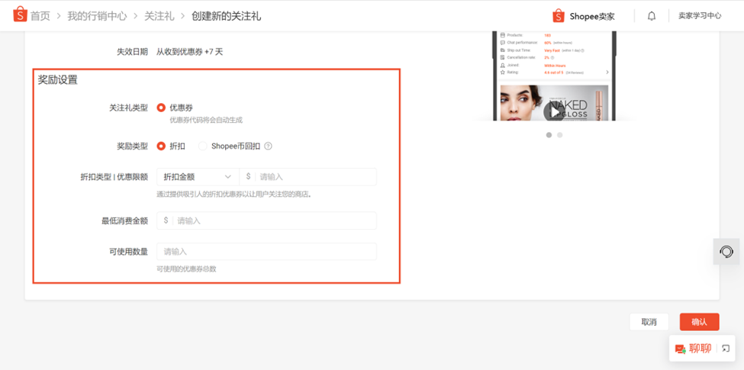Switch to second preview carousel dot
Image resolution: width=744 pixels, height=370 pixels.
[559, 135]
